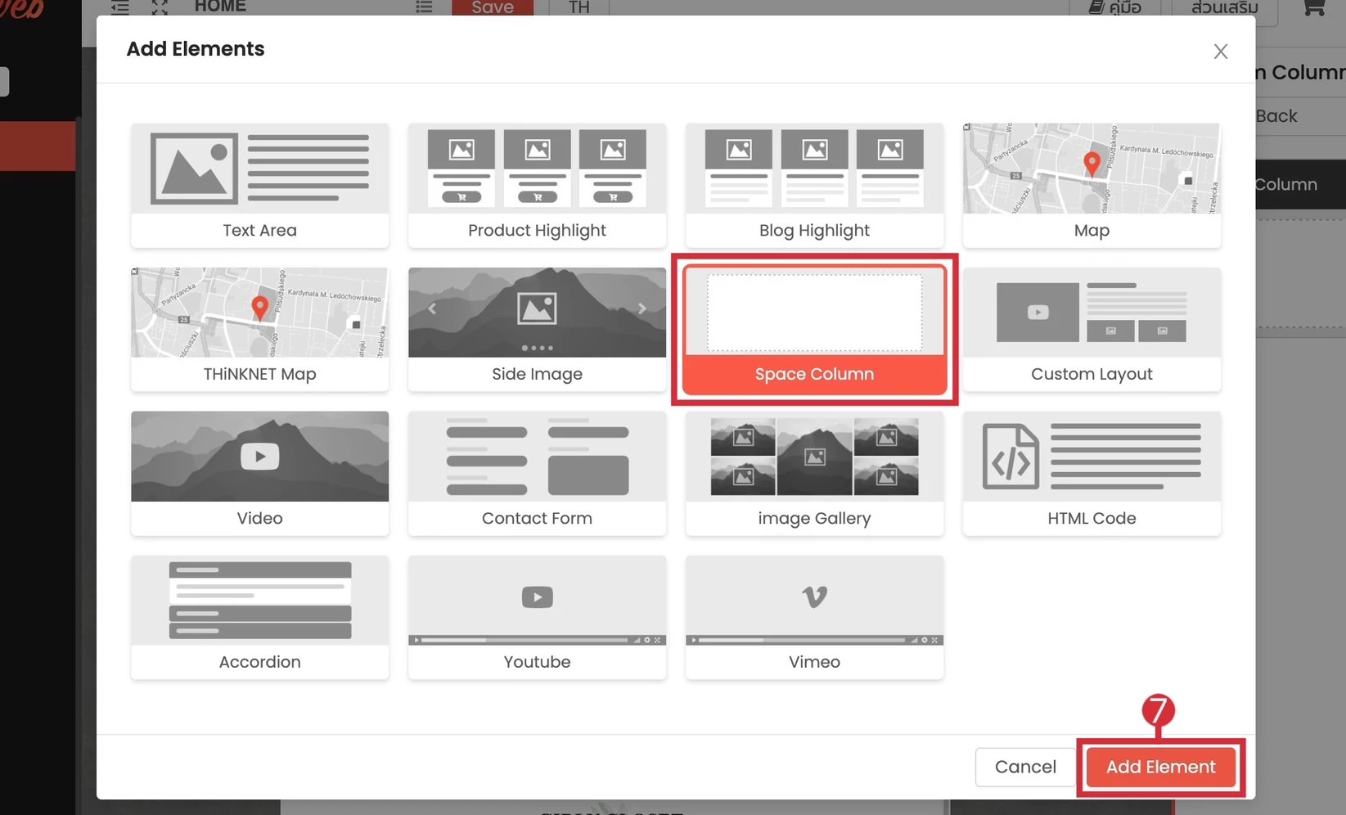Close the Add Elements dialog

coord(1220,52)
